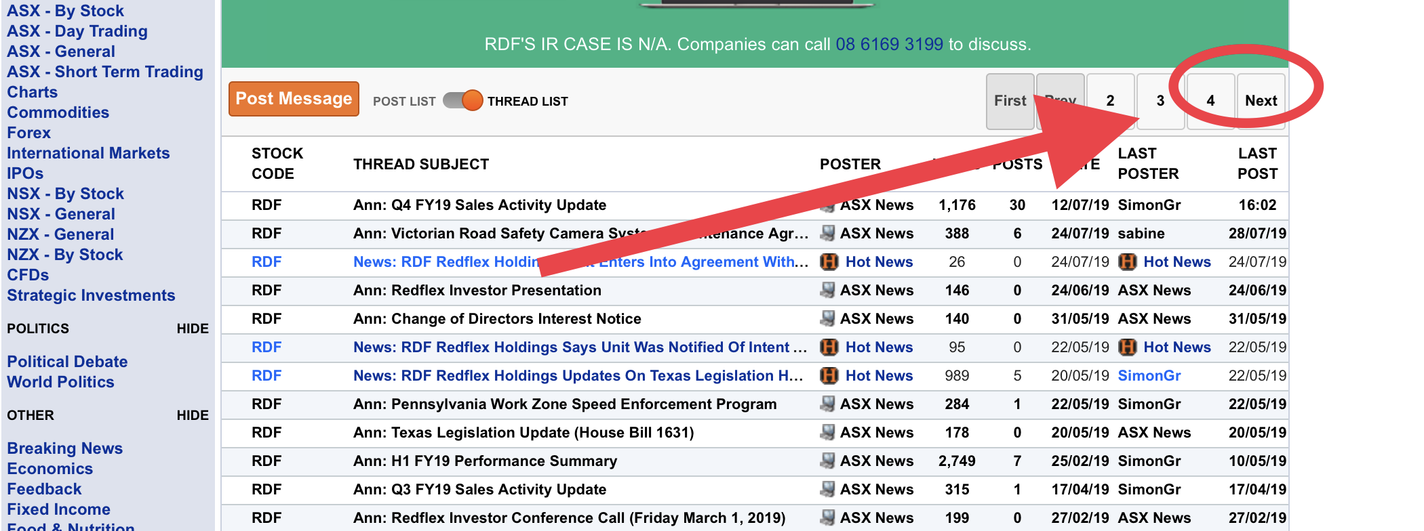
Task: Click Hot News last-poster icon dated 22/05/19
Action: tap(1127, 347)
